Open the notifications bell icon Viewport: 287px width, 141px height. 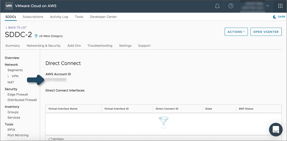[217, 6]
